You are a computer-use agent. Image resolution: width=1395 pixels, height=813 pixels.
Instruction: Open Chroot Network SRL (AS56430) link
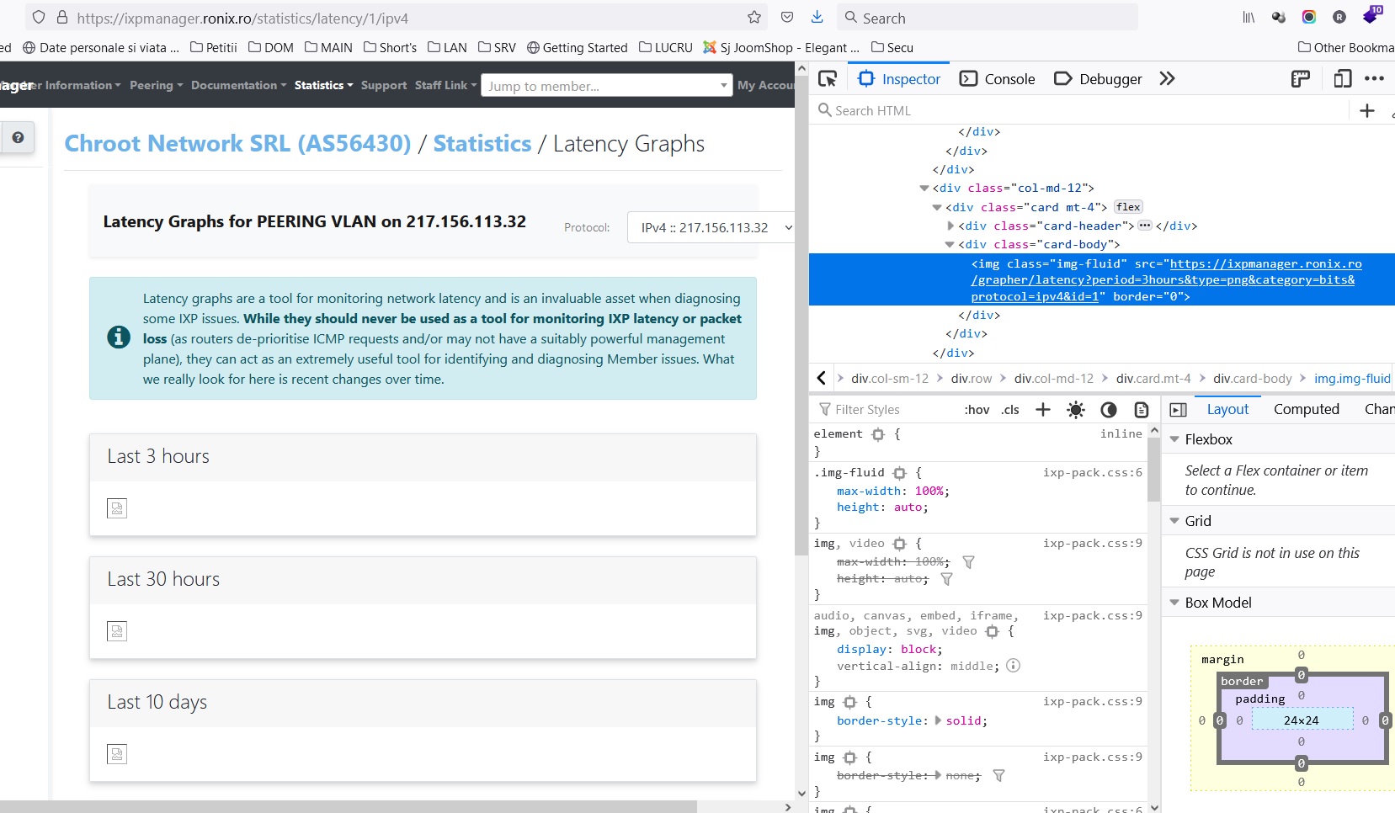[237, 144]
